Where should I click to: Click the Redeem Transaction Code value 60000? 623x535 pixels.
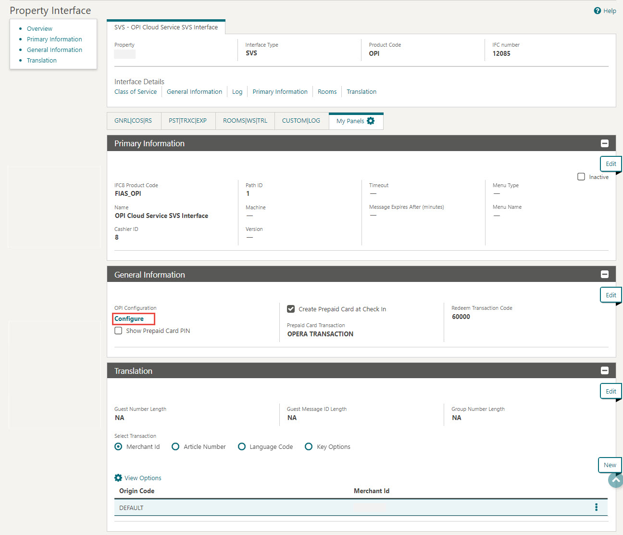461,317
